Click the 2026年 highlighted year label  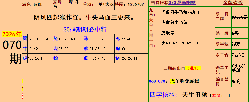pyautogui.click(x=12, y=34)
